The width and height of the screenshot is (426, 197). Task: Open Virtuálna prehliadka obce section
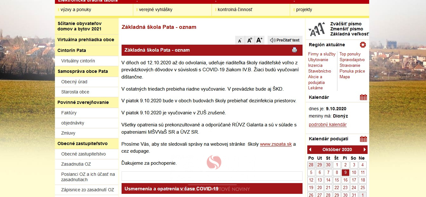pos(87,40)
